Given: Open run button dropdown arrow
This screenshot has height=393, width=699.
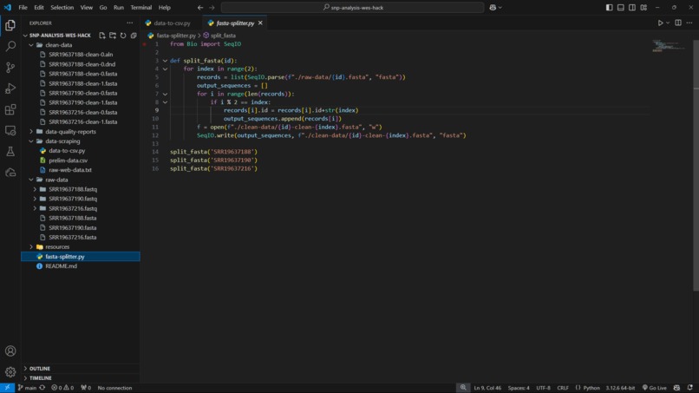Looking at the screenshot, I should tap(668, 23).
